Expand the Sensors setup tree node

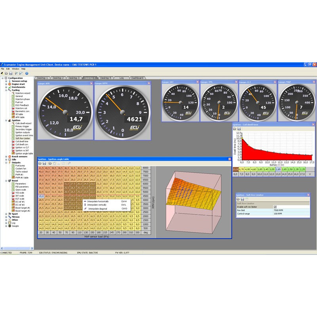[x=6, y=81]
